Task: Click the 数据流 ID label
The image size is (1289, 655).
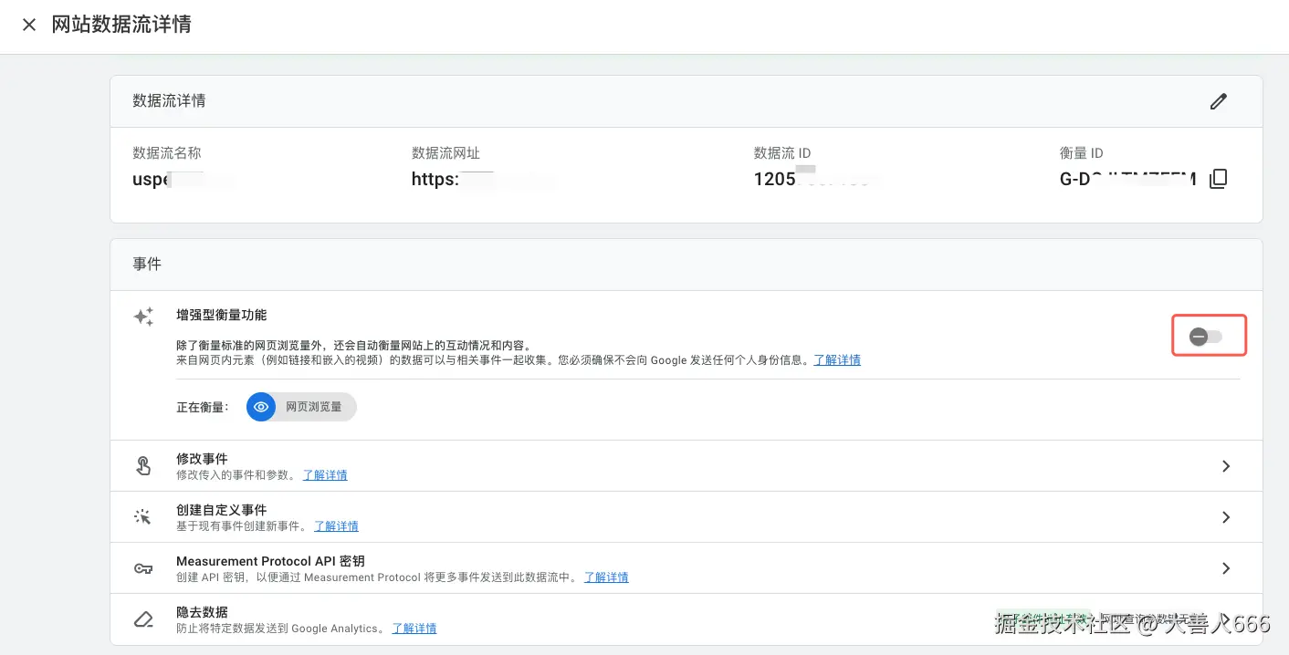Action: click(782, 153)
